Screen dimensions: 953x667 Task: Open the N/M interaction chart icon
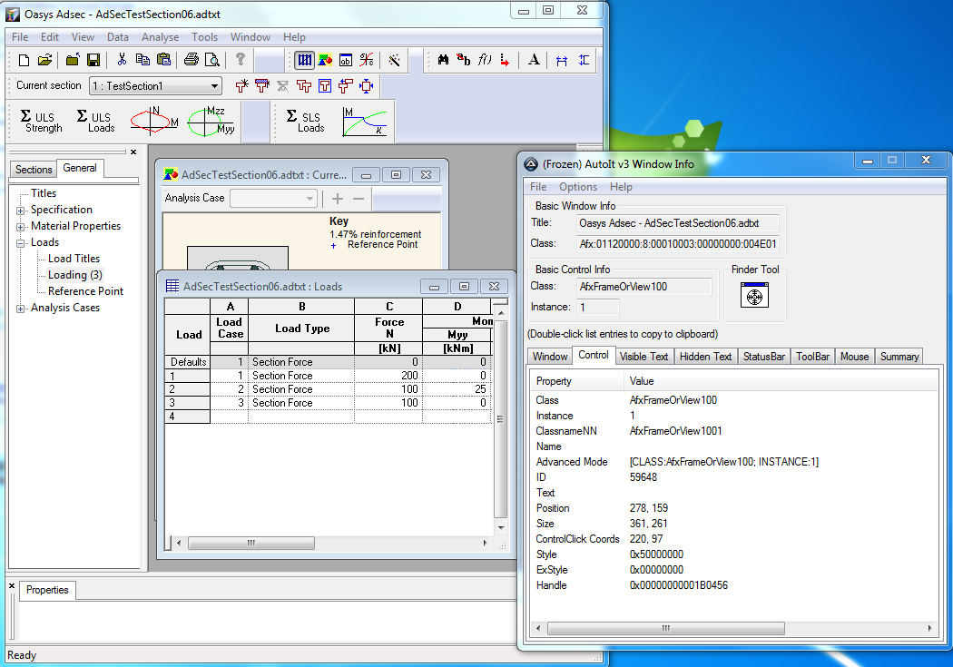154,121
